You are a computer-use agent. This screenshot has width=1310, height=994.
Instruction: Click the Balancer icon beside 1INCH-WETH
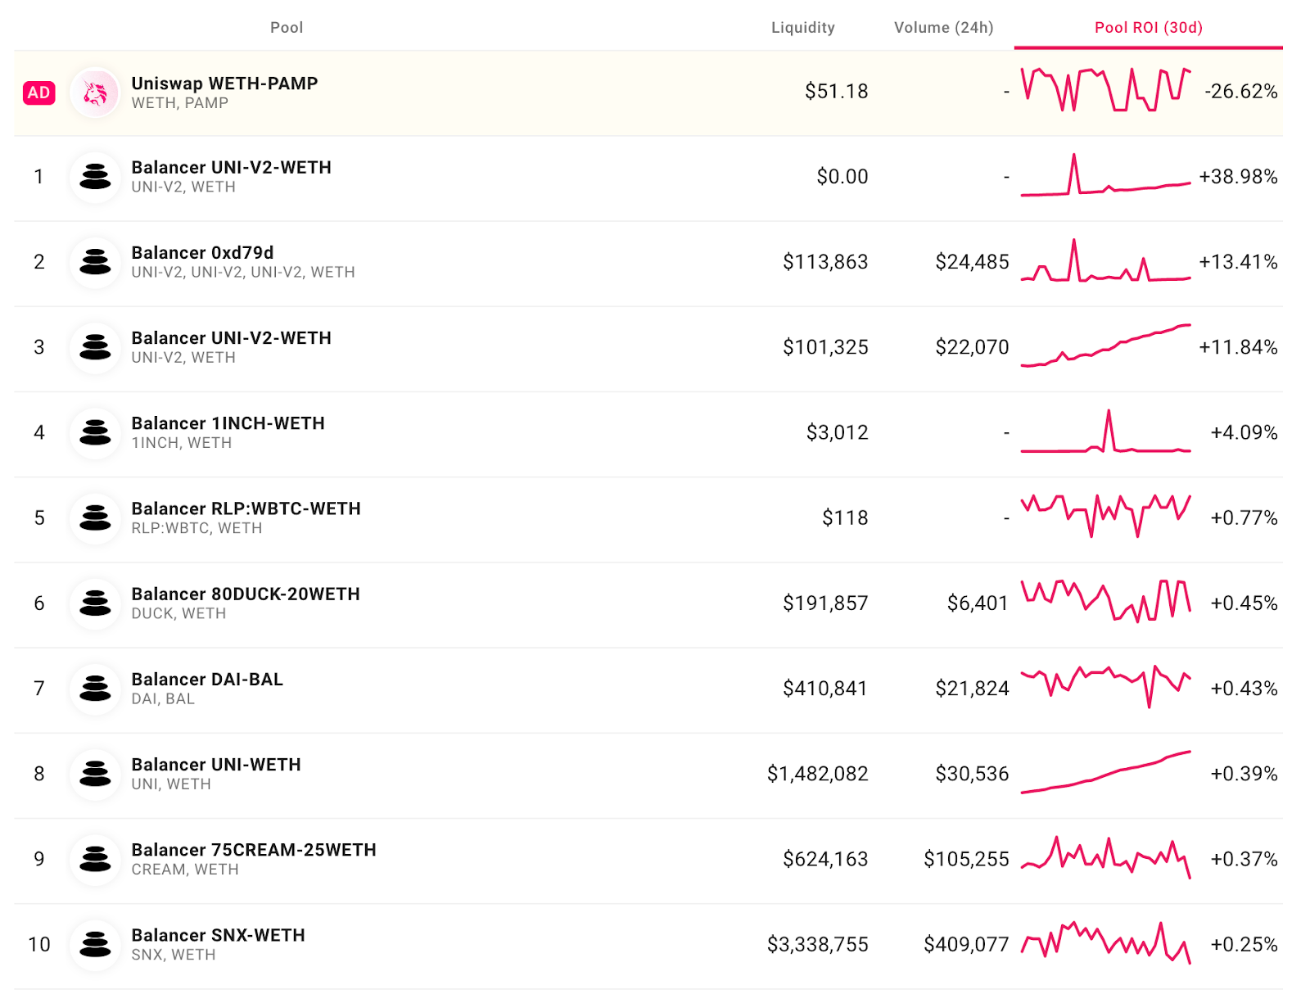click(x=95, y=432)
